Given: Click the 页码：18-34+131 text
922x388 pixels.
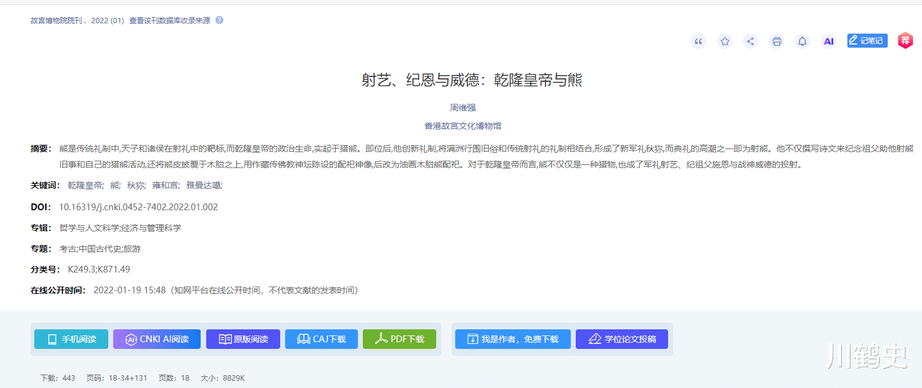Looking at the screenshot, I should coord(117,378).
